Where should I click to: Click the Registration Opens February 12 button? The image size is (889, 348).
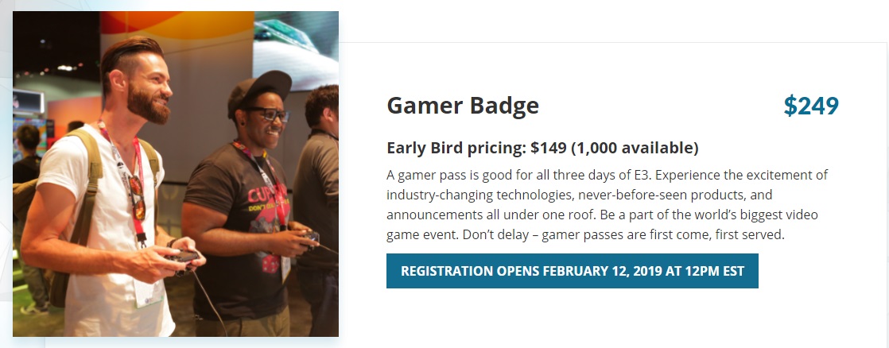(572, 271)
